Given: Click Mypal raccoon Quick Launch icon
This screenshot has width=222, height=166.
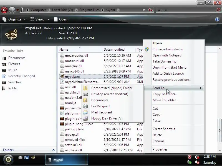Looking at the screenshot, I should pos(33,157).
